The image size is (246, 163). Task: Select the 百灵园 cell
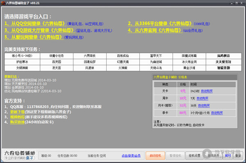pos(57,62)
